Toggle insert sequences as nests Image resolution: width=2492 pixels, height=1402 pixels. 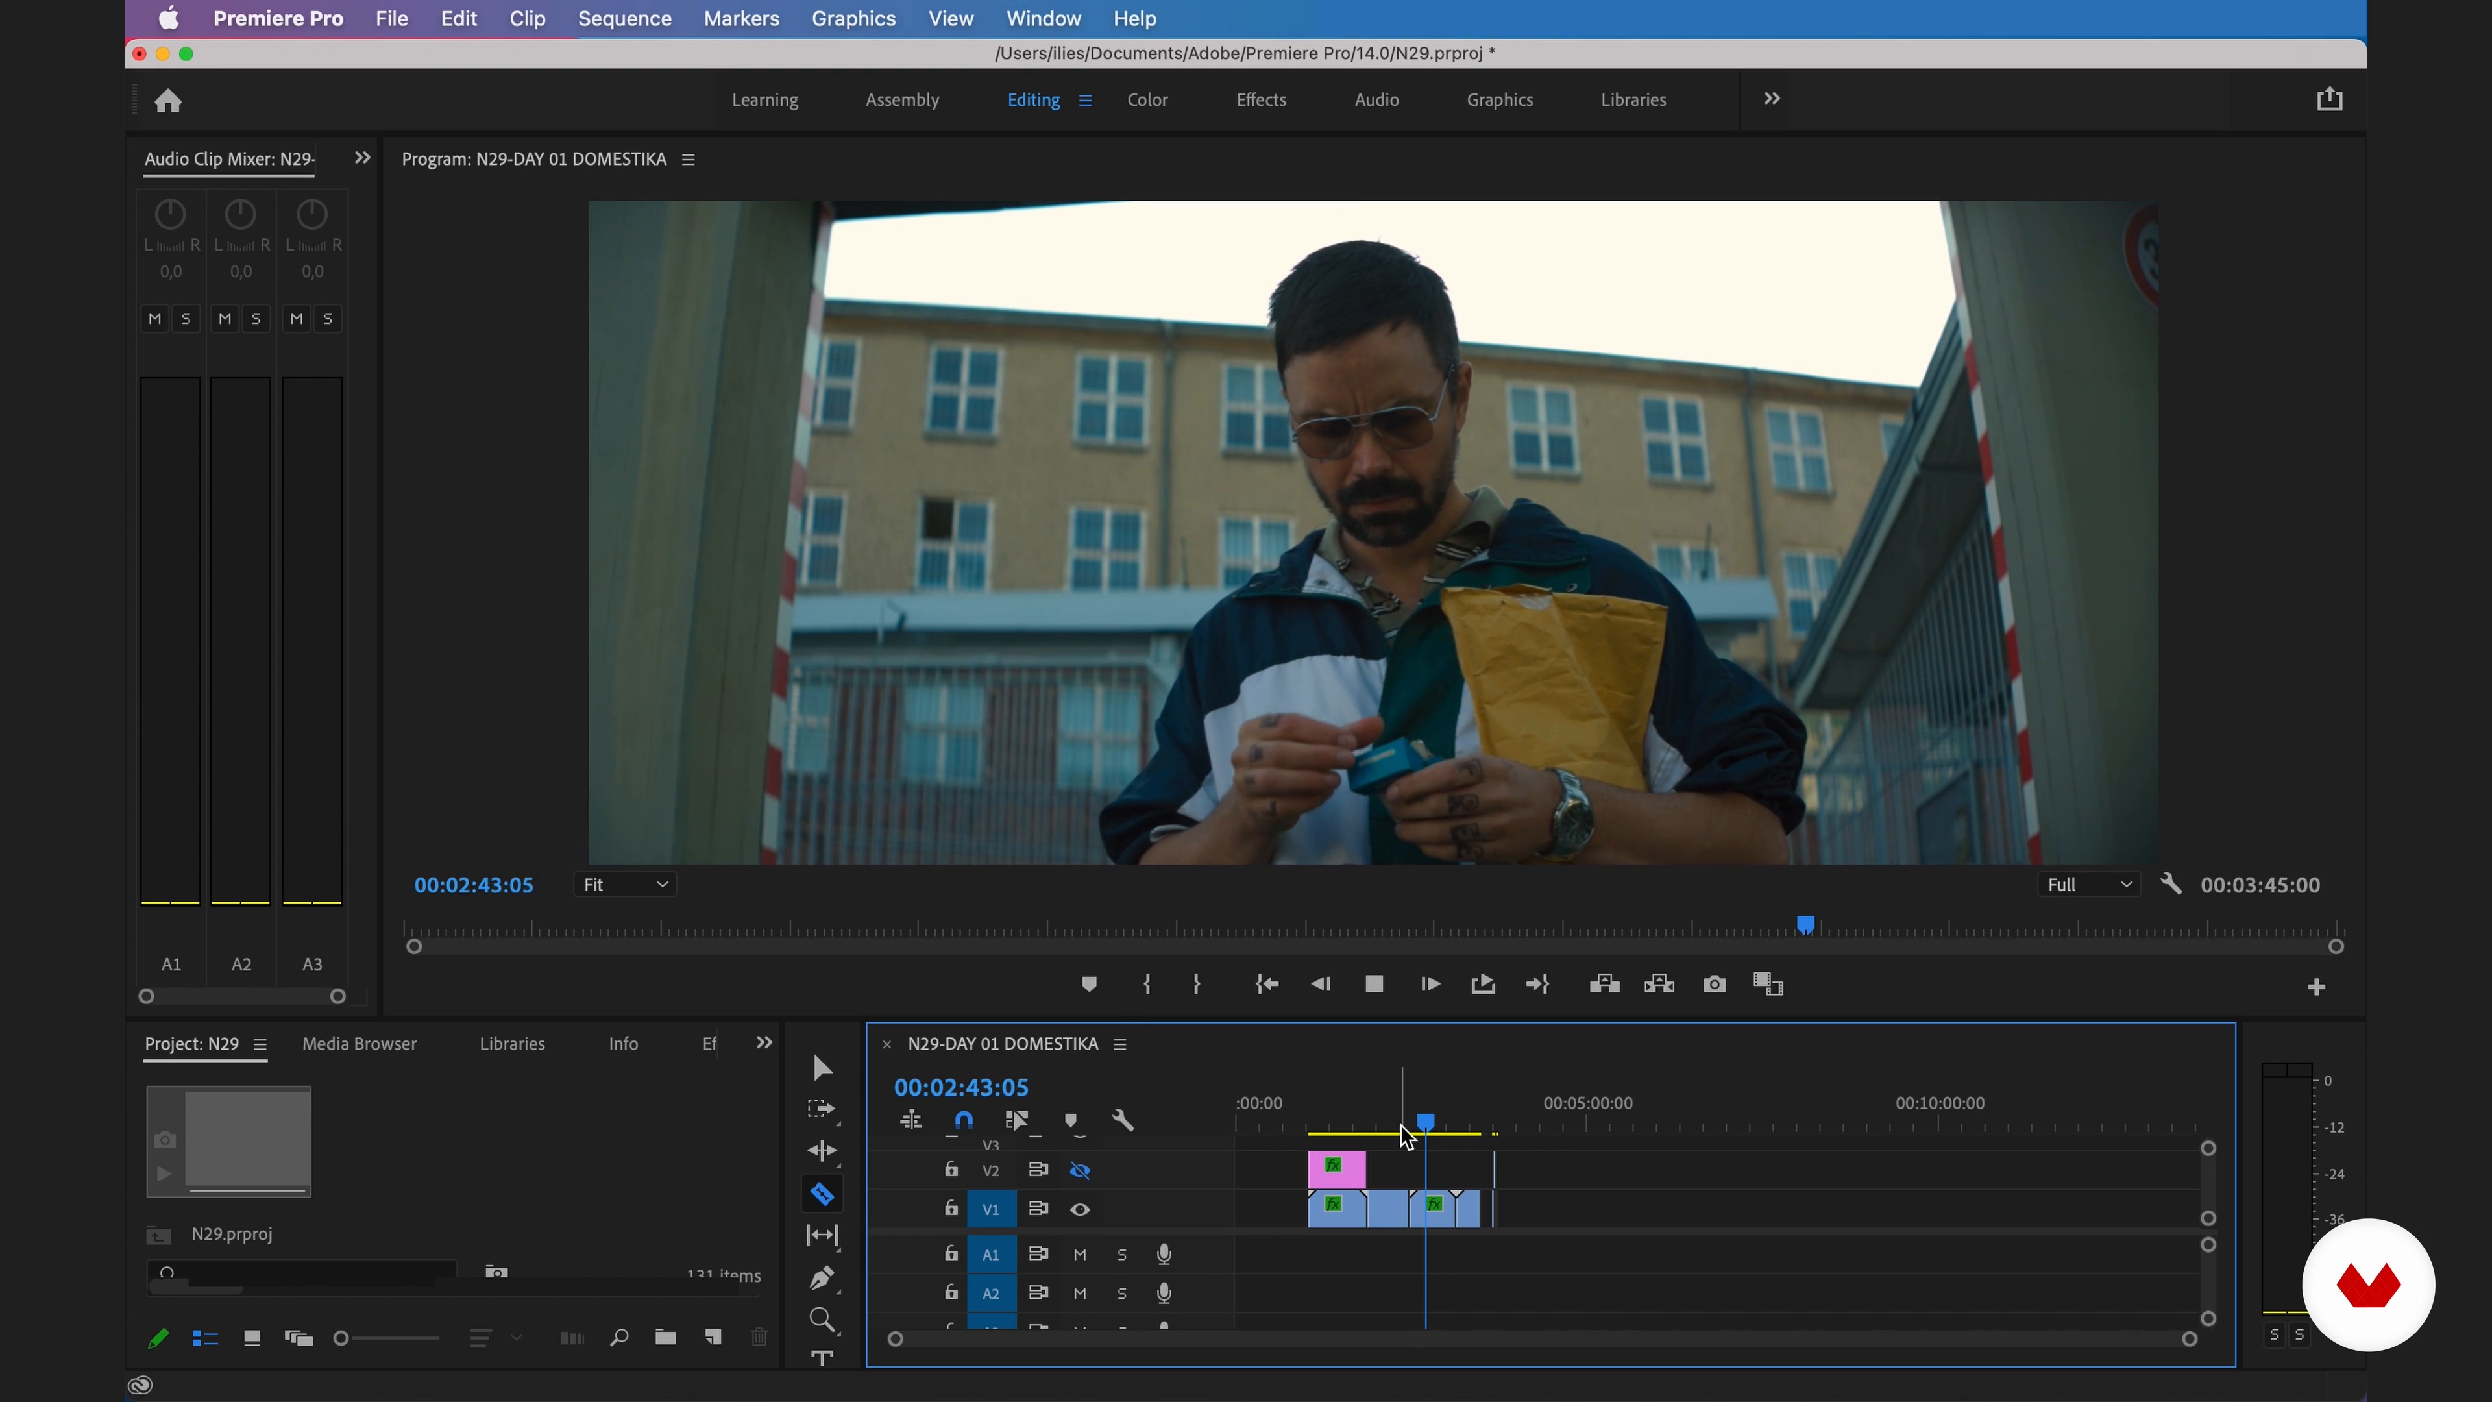point(911,1120)
